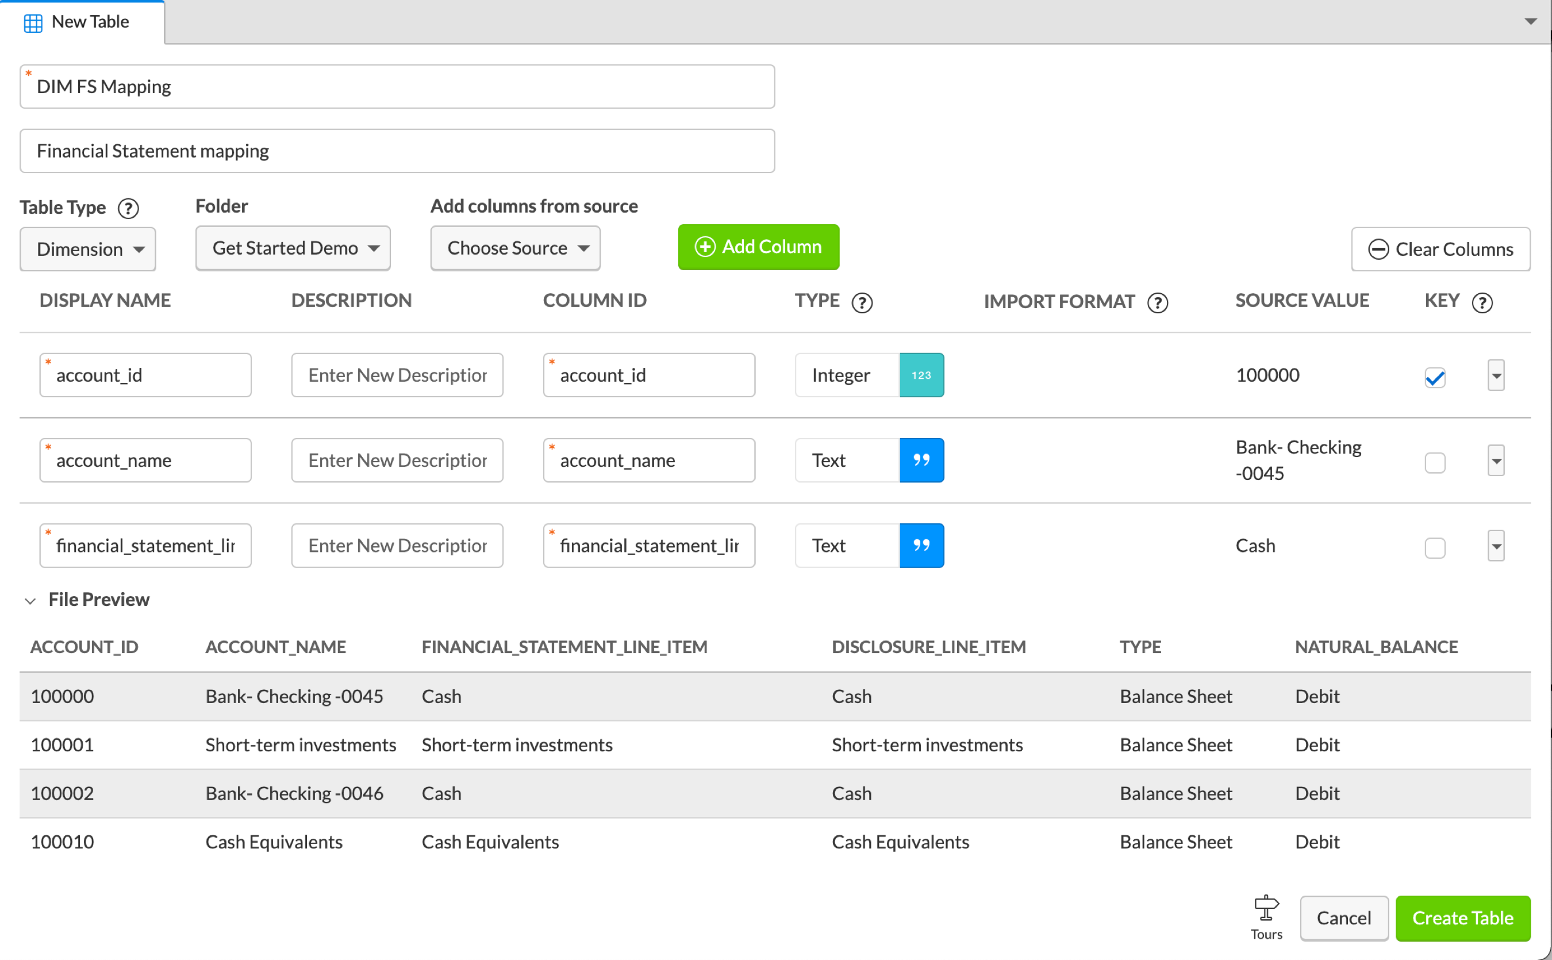Open the Dimension table type selector
Image resolution: width=1552 pixels, height=960 pixels.
[87, 249]
